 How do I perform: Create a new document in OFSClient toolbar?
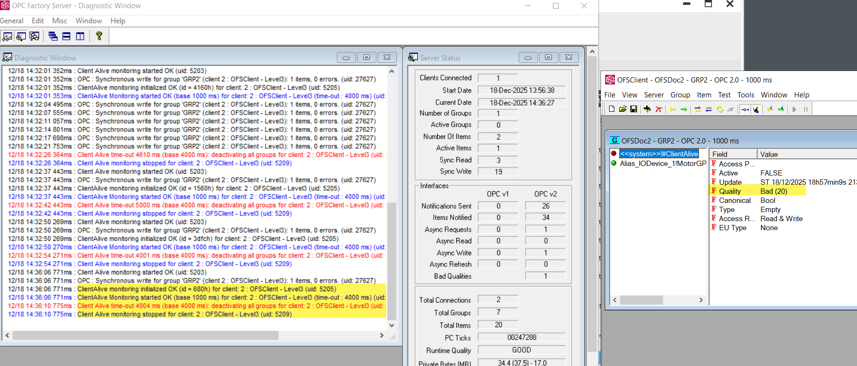click(x=612, y=109)
